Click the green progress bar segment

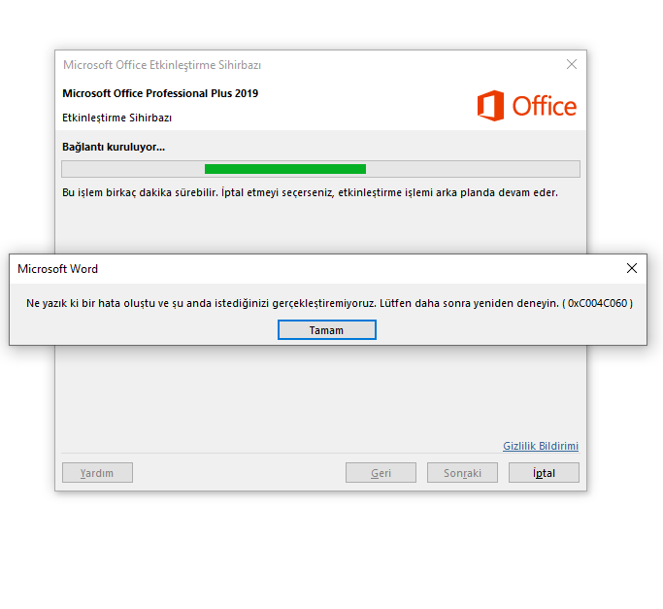coord(285,169)
